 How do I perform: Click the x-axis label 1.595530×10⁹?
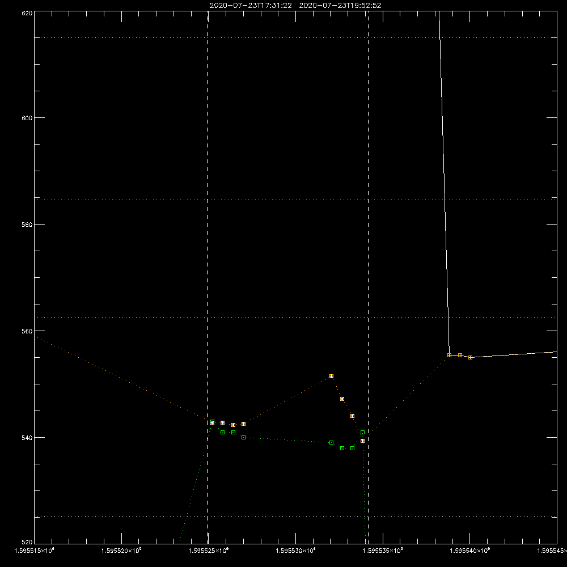(296, 551)
